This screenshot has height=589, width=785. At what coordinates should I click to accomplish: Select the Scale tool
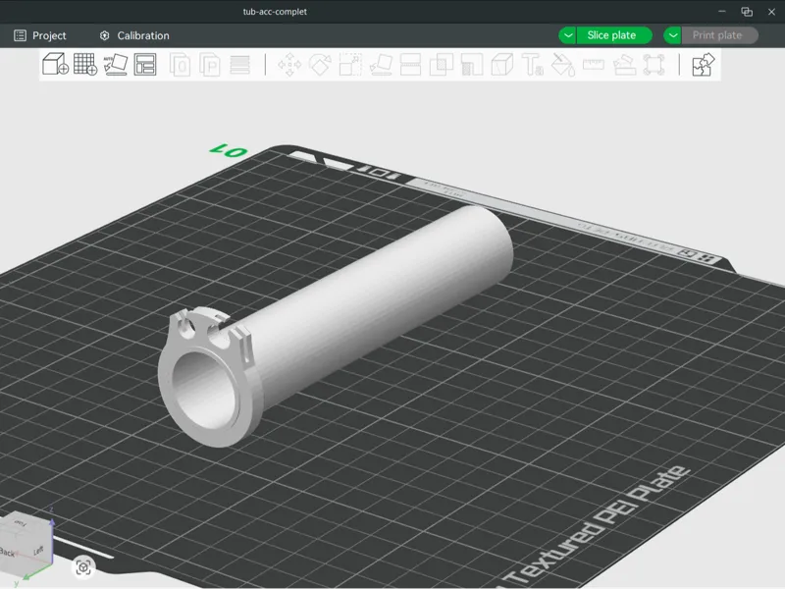[350, 65]
